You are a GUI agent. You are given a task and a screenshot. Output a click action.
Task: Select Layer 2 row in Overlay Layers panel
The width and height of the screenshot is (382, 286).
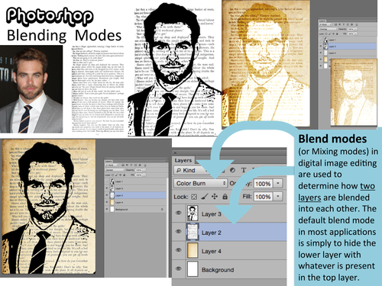coord(348,53)
